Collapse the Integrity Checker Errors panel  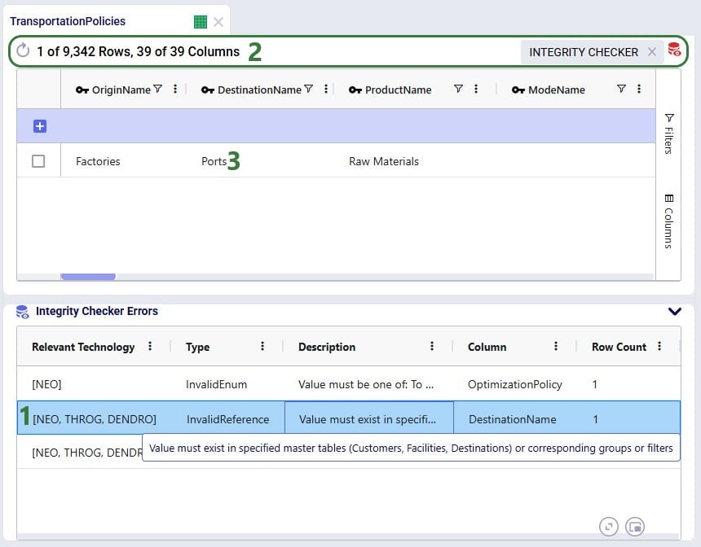(x=674, y=311)
